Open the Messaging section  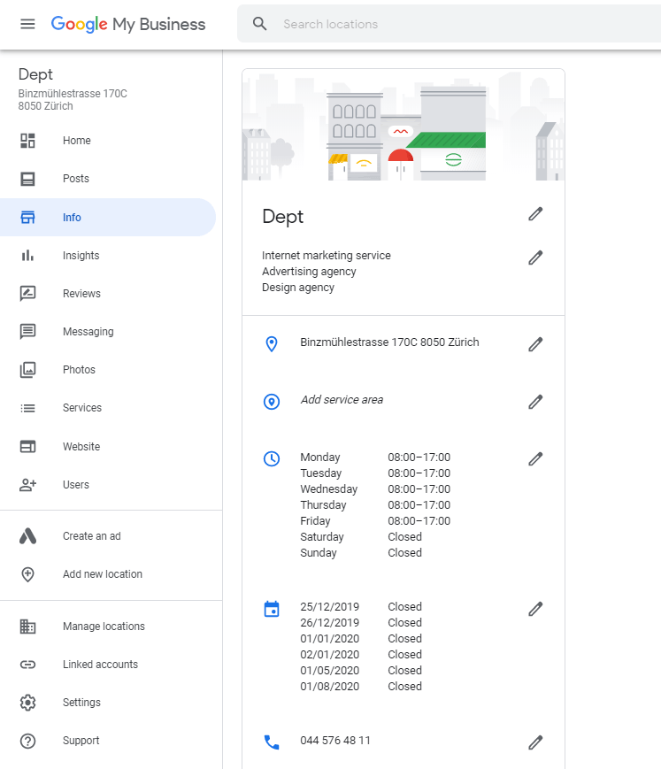pyautogui.click(x=88, y=332)
